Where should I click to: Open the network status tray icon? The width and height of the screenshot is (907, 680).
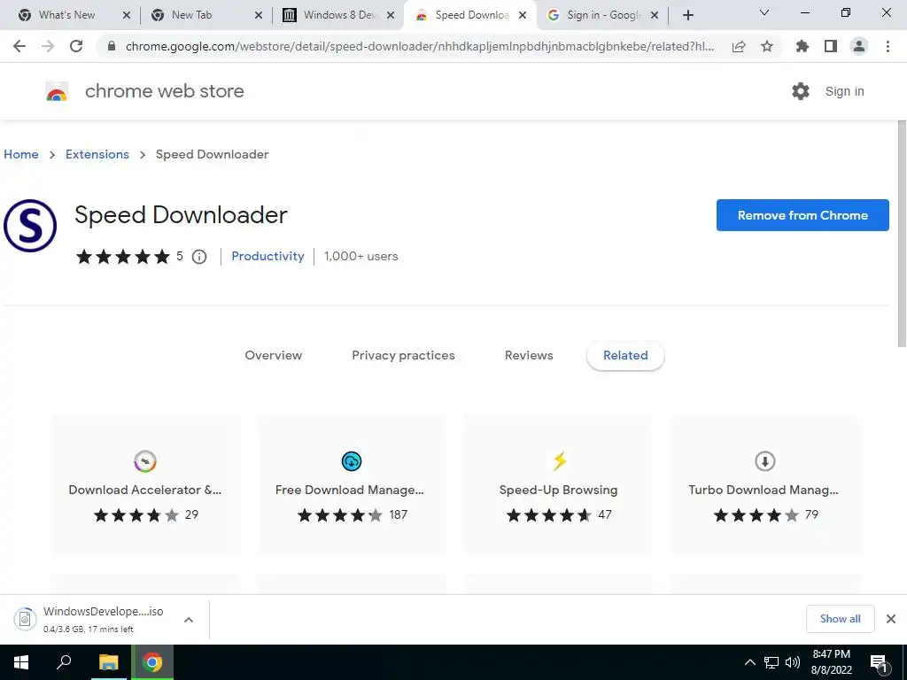tap(771, 662)
